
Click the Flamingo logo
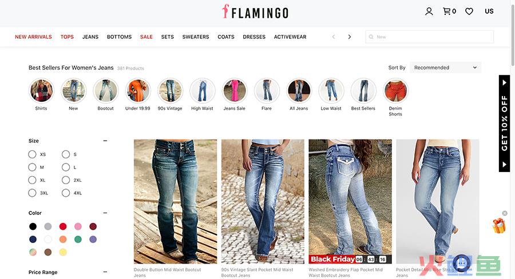pos(255,12)
